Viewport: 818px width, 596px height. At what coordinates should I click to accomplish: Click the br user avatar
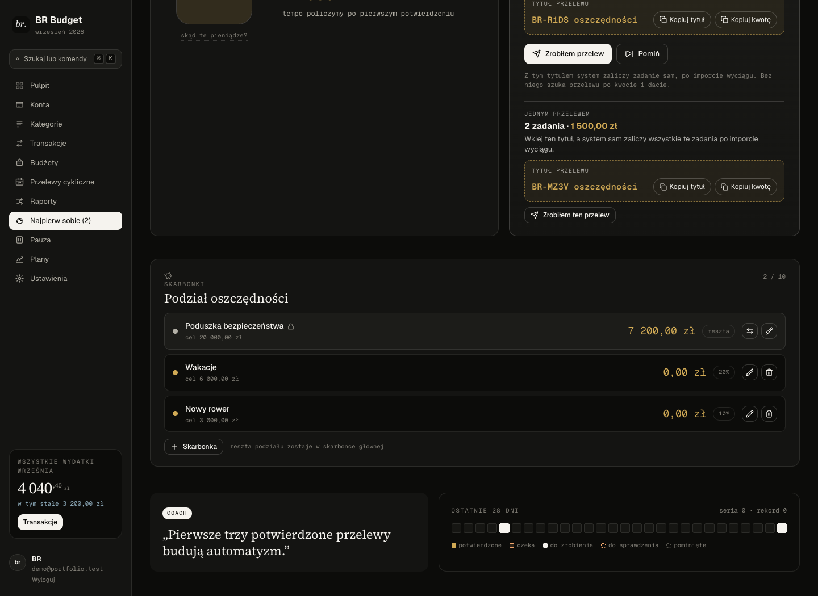click(x=18, y=562)
